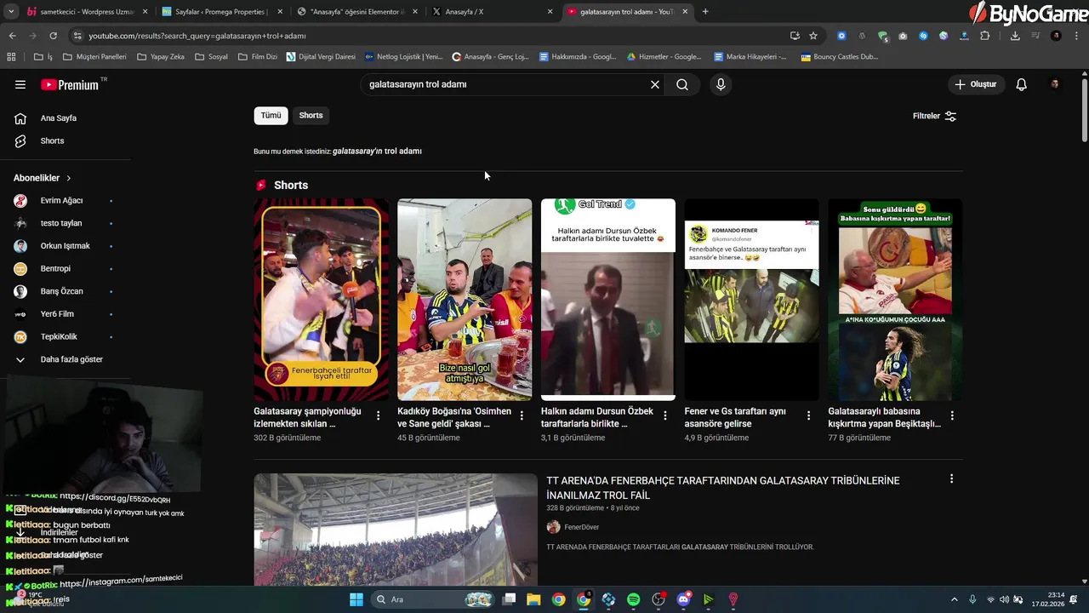Open the Filtreler filter options
1089x613 pixels.
934,116
